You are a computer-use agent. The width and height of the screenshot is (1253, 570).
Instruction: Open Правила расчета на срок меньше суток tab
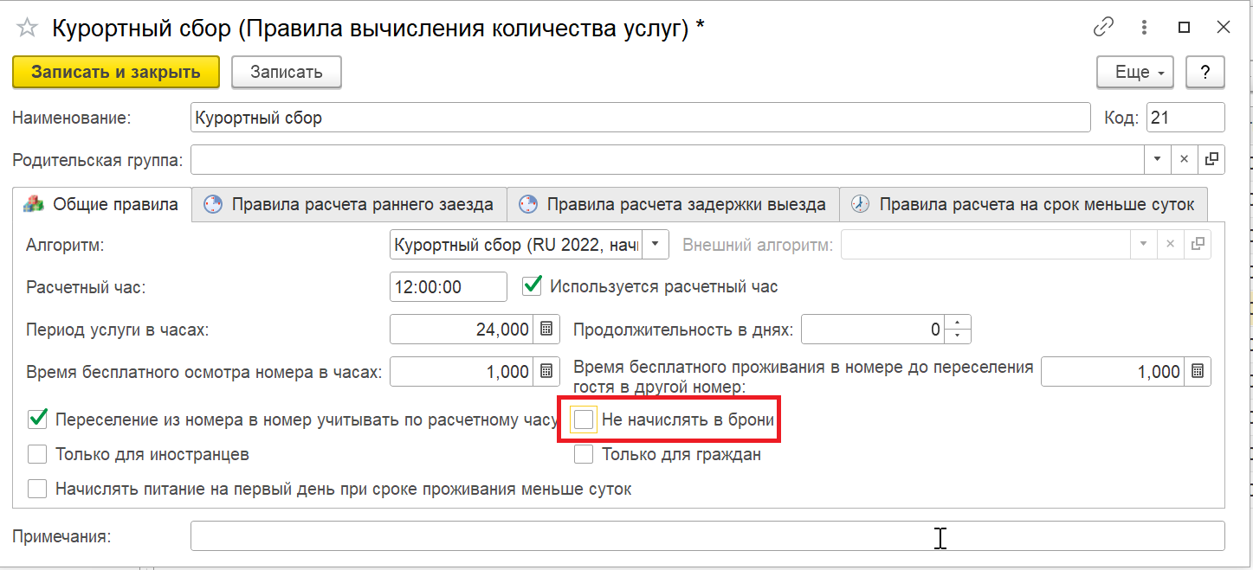click(1024, 205)
